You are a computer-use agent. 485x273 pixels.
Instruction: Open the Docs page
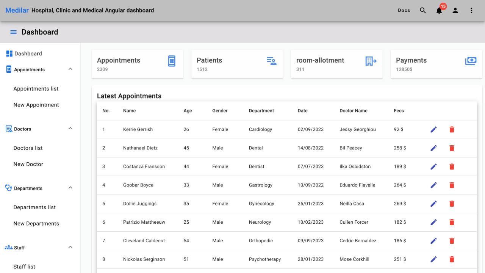coord(404,10)
